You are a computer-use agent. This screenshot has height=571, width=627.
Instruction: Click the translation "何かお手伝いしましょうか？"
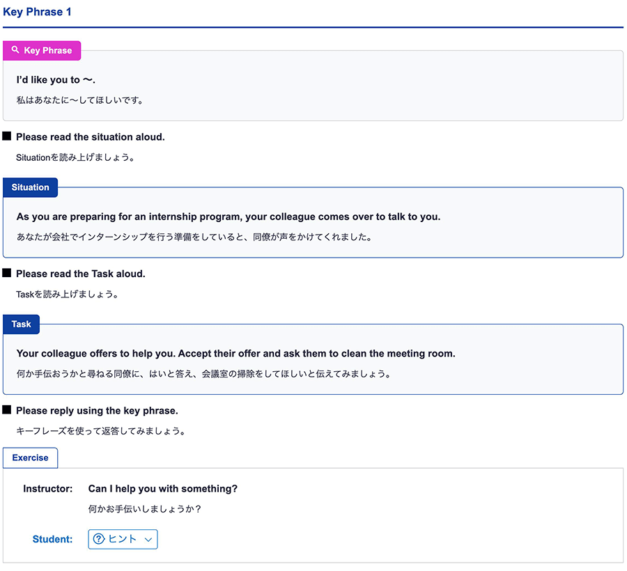[145, 509]
